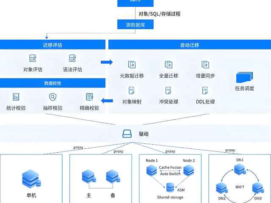Click the 驱动 drive icon

pos(127,134)
